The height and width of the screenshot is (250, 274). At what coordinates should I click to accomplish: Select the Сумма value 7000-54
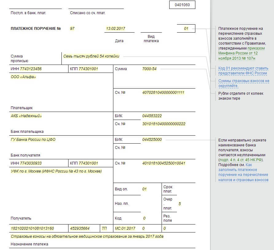pyautogui.click(x=149, y=69)
